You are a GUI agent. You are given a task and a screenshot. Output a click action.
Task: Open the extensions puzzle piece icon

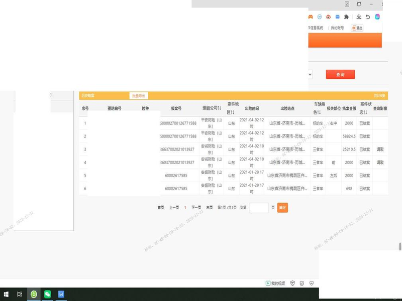(x=346, y=17)
